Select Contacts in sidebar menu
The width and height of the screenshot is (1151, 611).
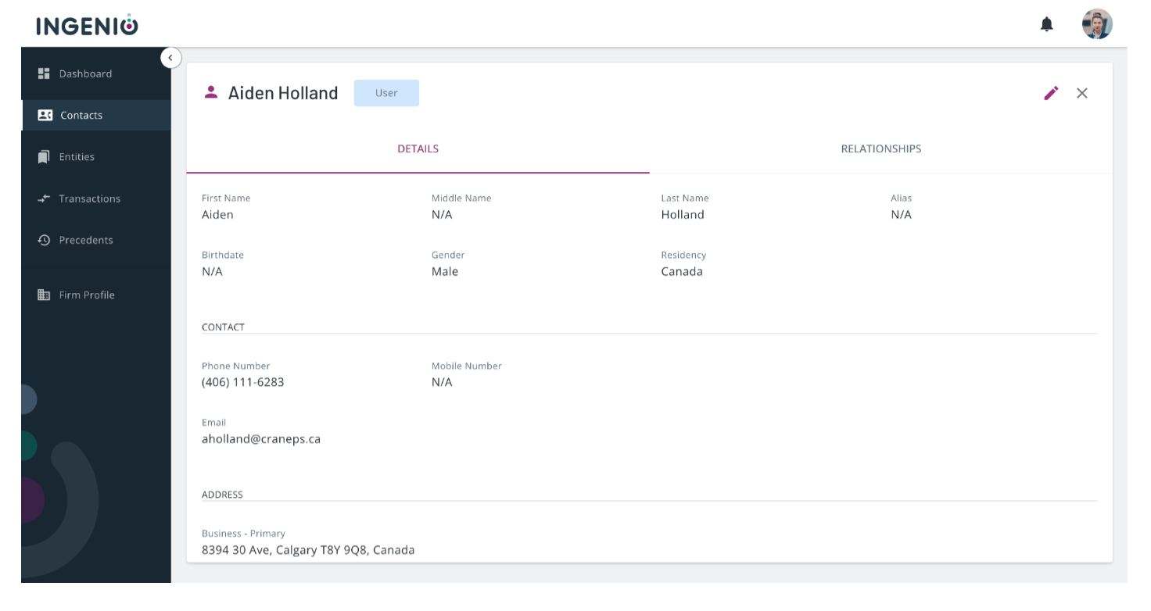(x=95, y=115)
